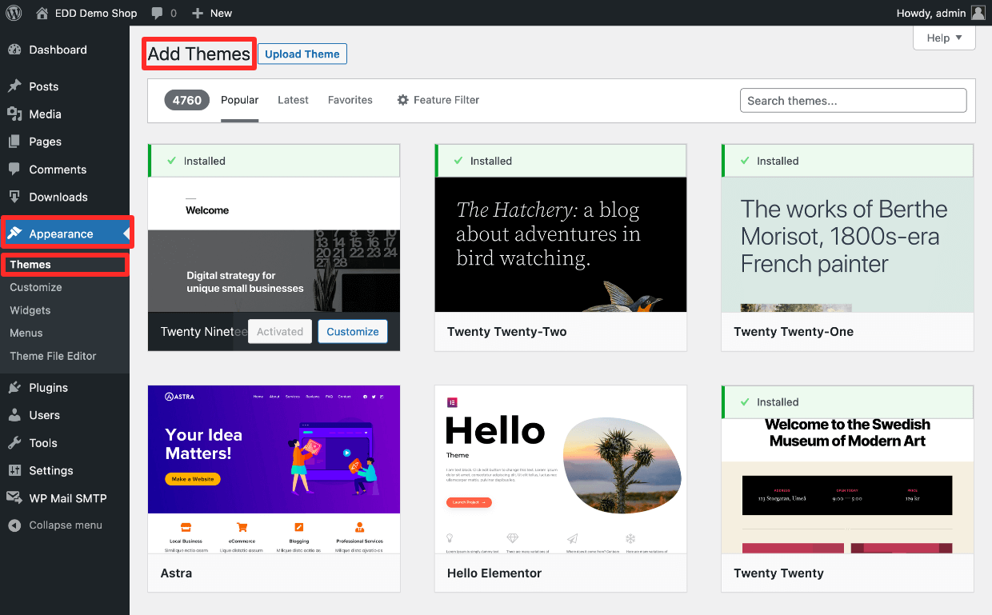Click the Activated button on Twenty Nineteen
Screen dimensions: 992x615
[280, 331]
